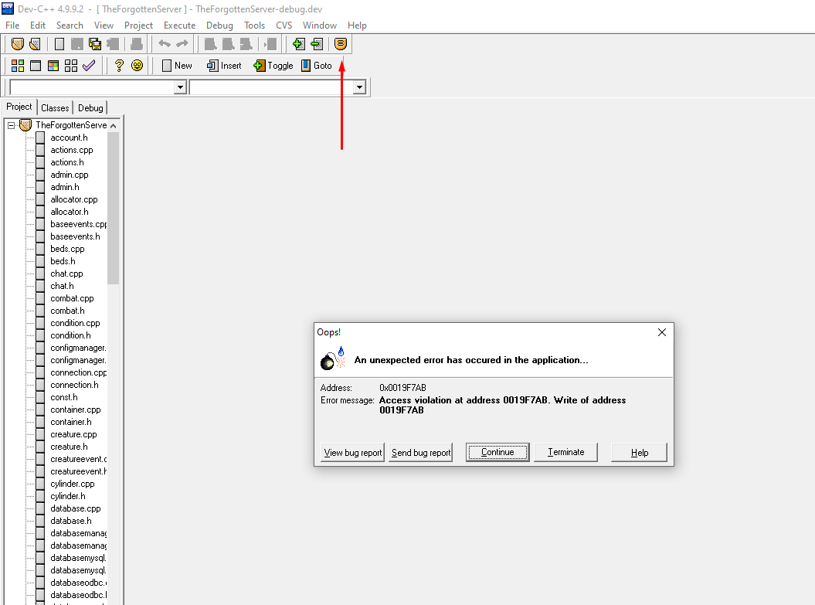Viewport: 815px width, 605px height.
Task: Open the left class combo box dropdown arrow
Action: tap(180, 87)
